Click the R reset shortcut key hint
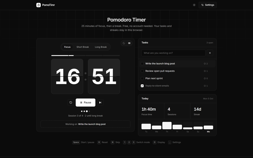Image resolution: width=253 pixels, height=158 pixels. coord(99,143)
